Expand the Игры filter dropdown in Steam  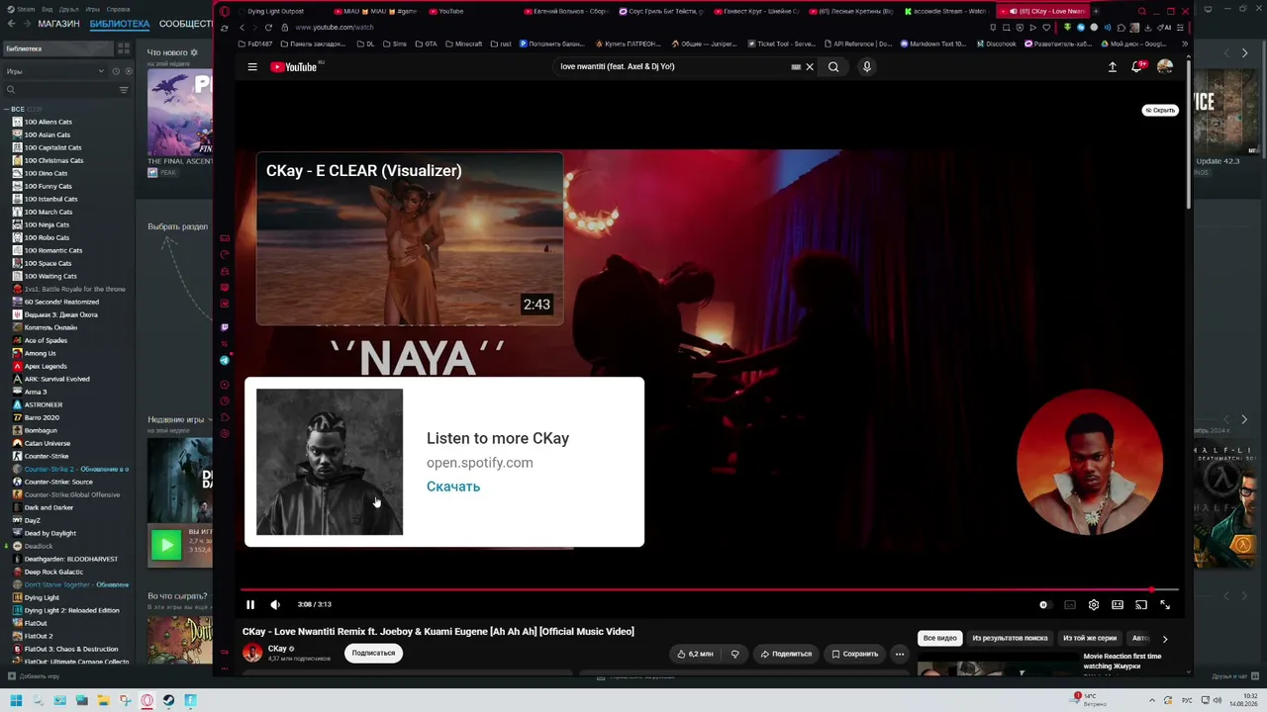[55, 71]
